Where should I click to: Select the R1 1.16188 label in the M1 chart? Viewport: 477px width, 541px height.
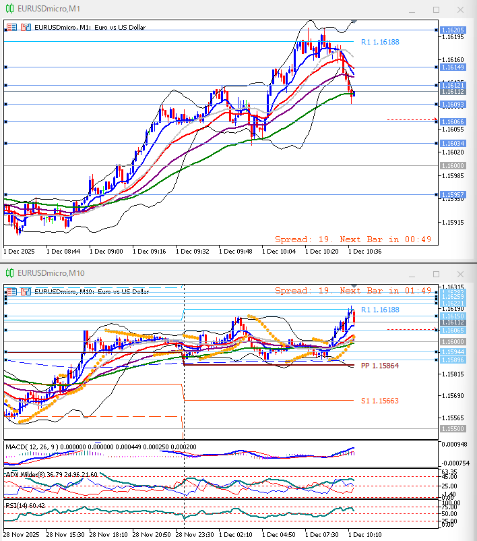(379, 42)
